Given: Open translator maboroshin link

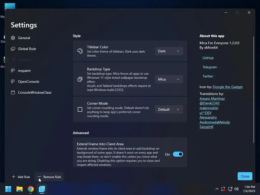Looking at the screenshot, I should pos(209,108).
